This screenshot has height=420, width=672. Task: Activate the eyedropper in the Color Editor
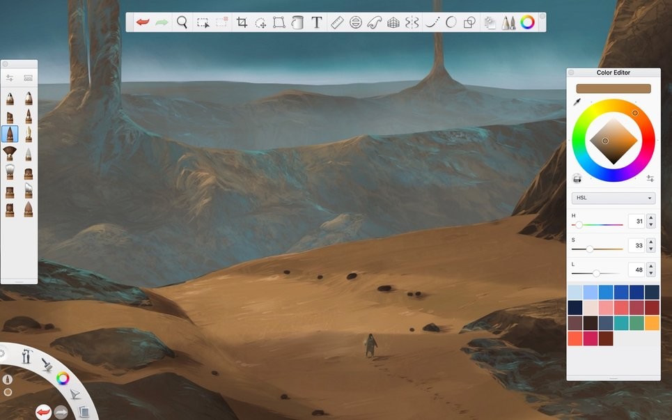[x=576, y=102]
